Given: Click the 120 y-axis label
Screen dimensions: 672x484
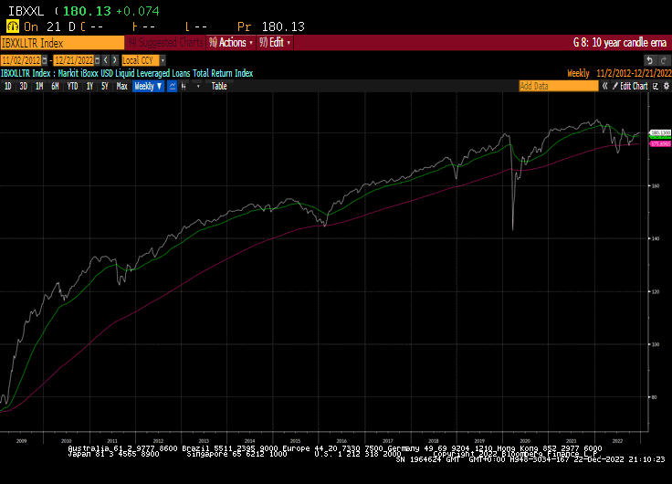Looking at the screenshot, I should pos(656,291).
